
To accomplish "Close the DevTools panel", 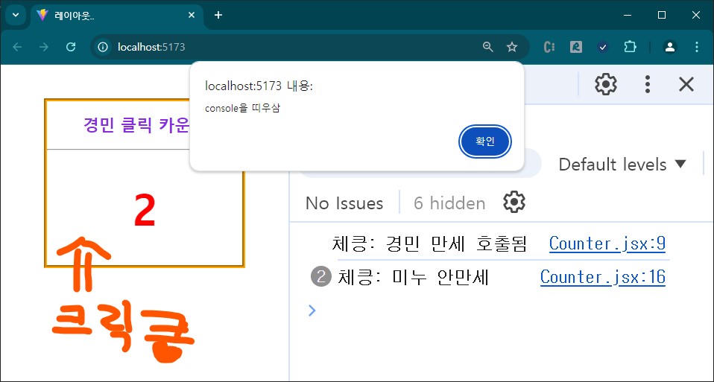I will (686, 85).
